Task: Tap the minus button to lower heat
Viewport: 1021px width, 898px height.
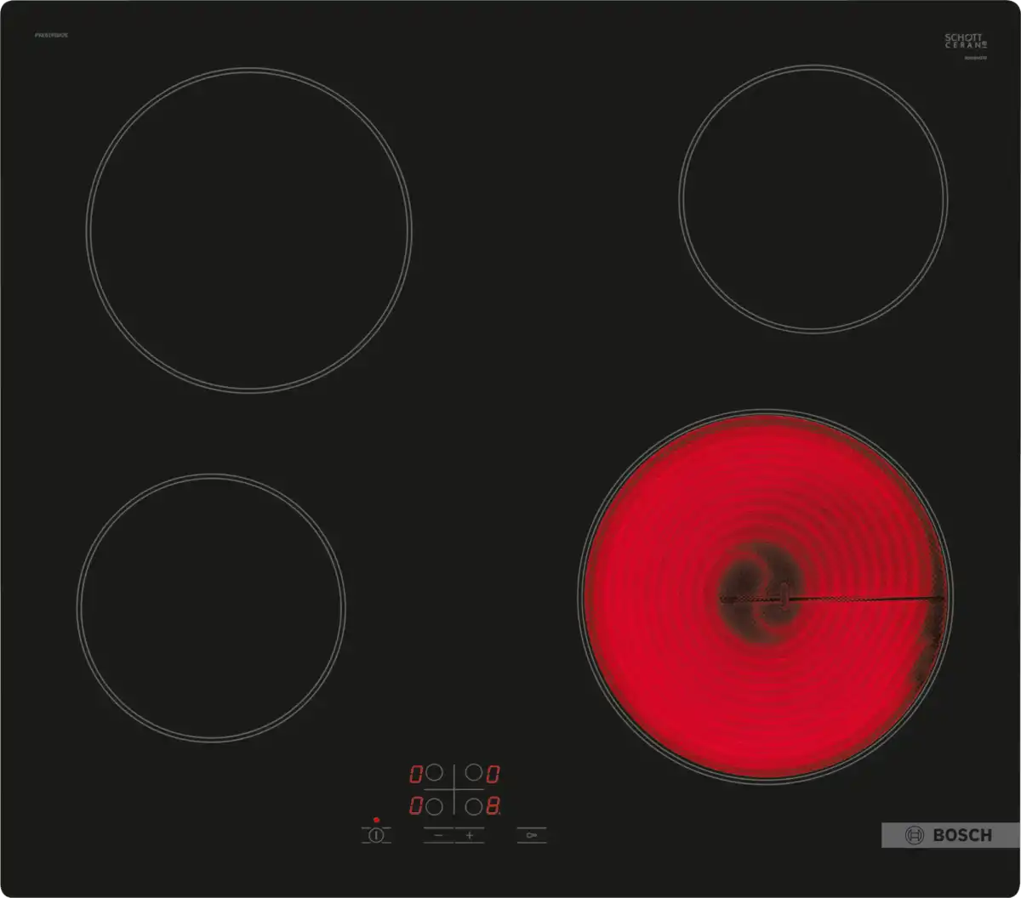Action: 438,836
